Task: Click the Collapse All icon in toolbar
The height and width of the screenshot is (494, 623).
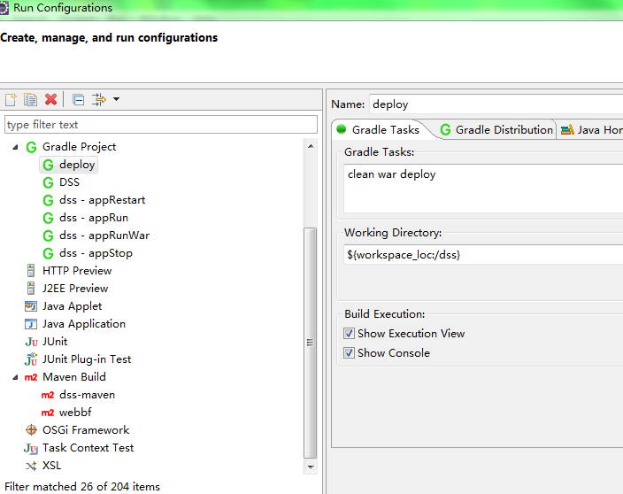Action: coord(78,99)
